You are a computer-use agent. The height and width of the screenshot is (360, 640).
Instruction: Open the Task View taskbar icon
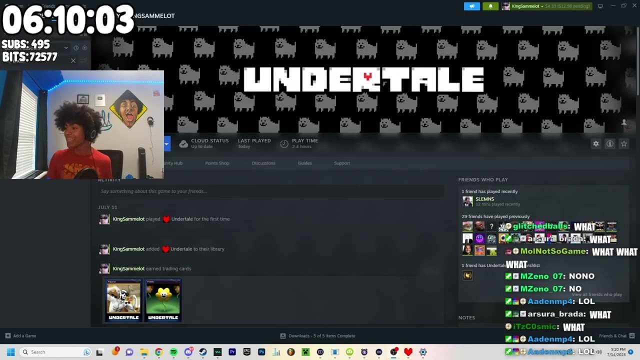(x=99, y=352)
